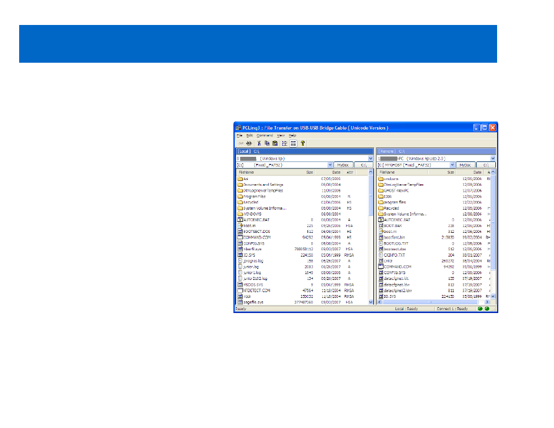Sort remote list by Date header
The image size is (554, 428).
[469, 172]
